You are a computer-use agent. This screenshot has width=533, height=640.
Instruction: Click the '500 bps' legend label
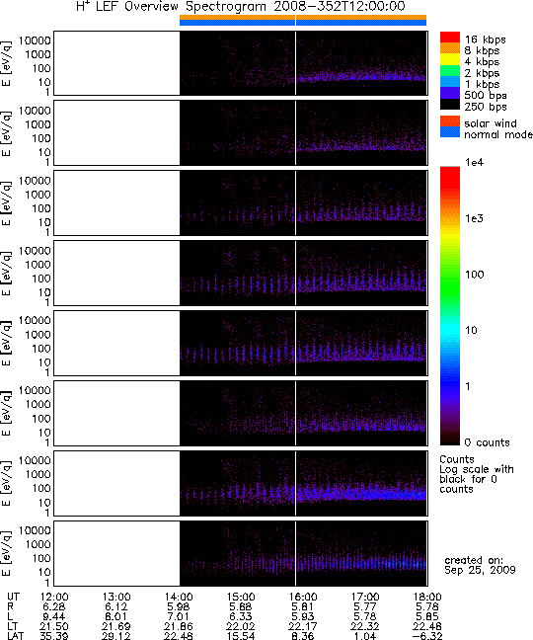486,96
